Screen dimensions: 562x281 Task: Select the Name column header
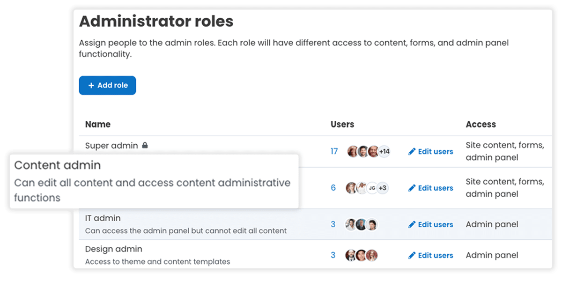[98, 124]
